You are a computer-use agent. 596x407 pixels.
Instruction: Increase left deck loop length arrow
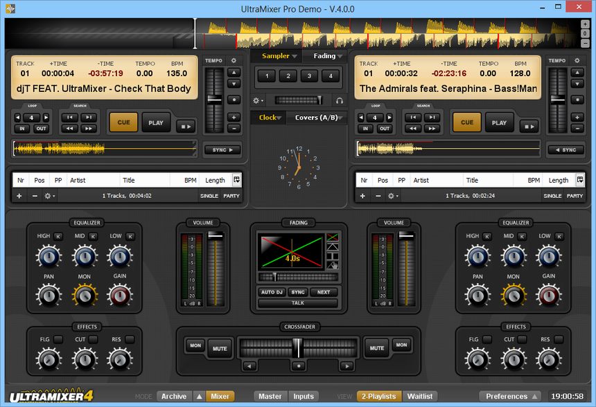click(46, 117)
